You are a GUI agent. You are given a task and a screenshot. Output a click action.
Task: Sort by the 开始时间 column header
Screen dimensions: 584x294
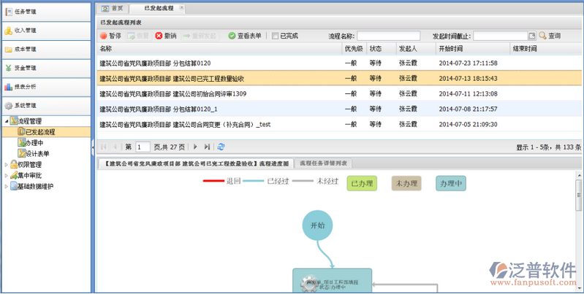coord(473,49)
